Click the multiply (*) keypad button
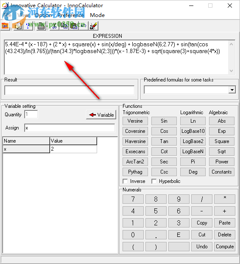Viewport: 240px width, 264px height. pyautogui.click(x=225, y=199)
